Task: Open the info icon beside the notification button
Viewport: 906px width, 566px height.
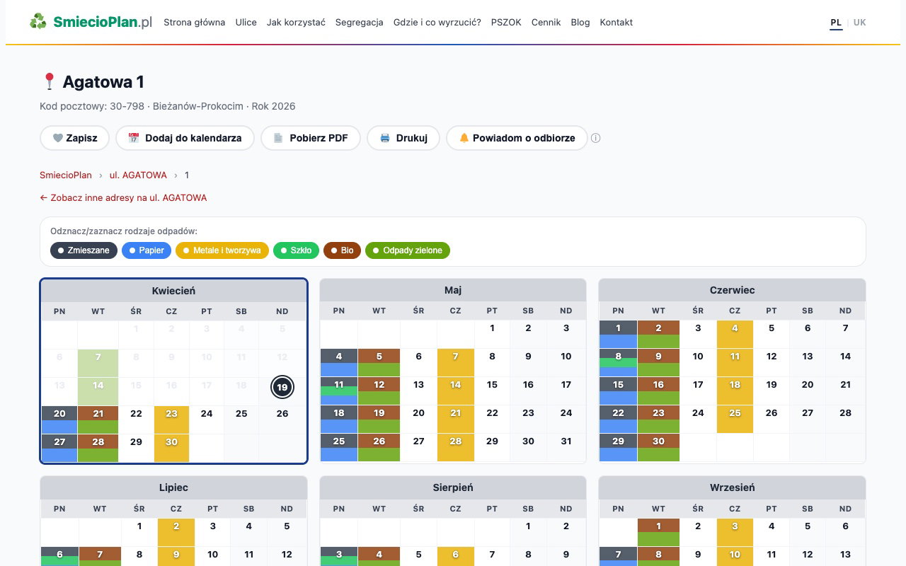Action: tap(596, 138)
